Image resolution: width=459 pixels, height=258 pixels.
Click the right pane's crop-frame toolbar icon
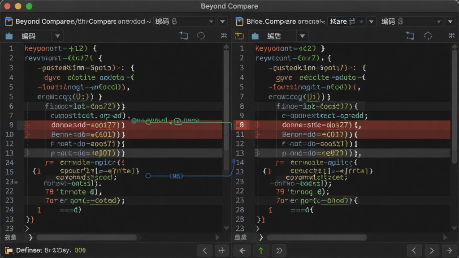pos(410,36)
